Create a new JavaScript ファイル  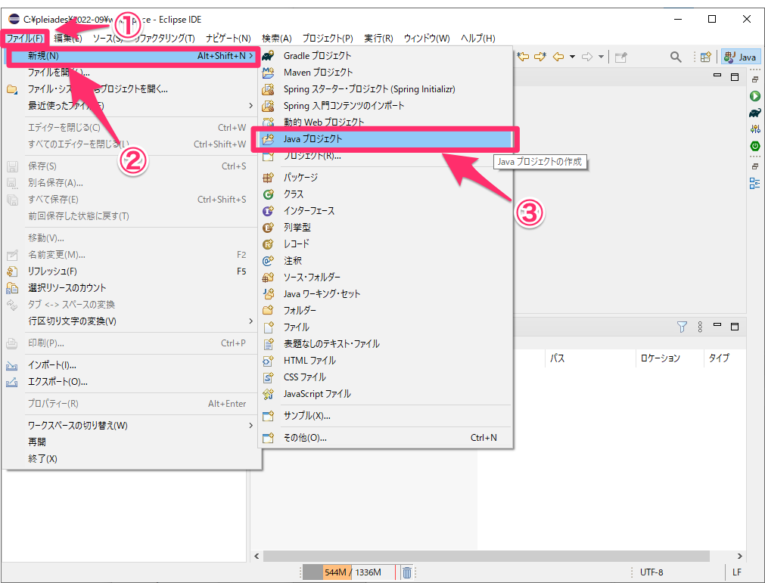click(x=385, y=394)
